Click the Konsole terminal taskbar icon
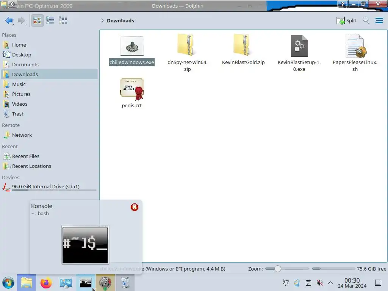388x291 pixels. click(x=86, y=283)
